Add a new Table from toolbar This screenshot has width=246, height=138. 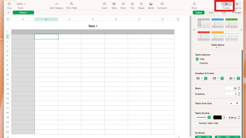pos(114,6)
